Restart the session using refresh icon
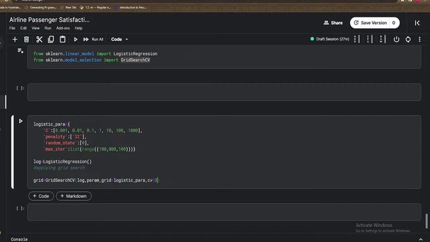This screenshot has height=242, width=430. [408, 39]
